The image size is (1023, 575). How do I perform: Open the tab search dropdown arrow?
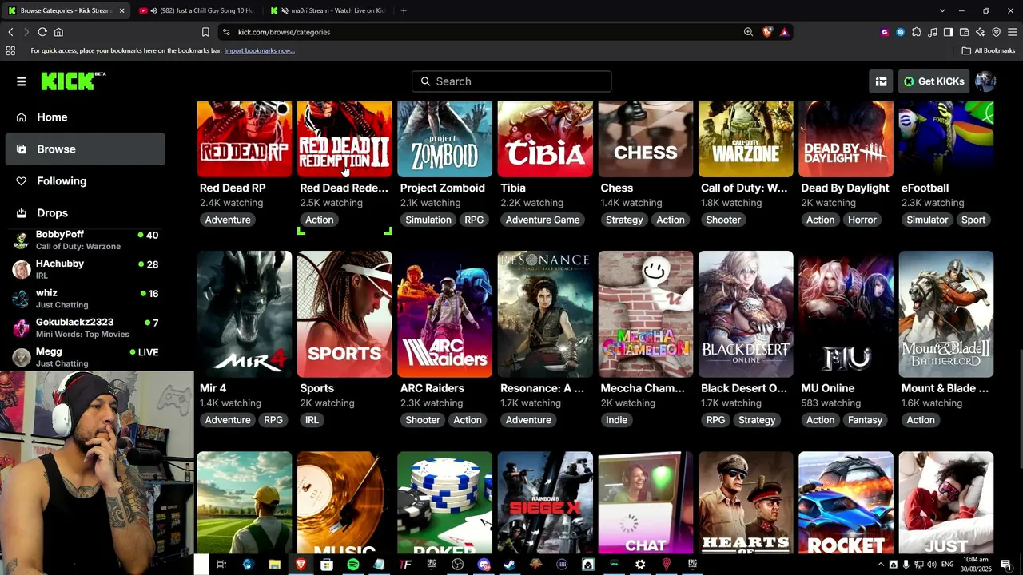pos(942,10)
